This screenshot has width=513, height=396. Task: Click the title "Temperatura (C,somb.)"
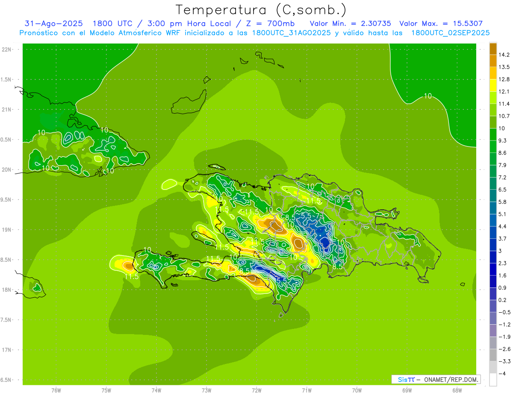coord(261,10)
